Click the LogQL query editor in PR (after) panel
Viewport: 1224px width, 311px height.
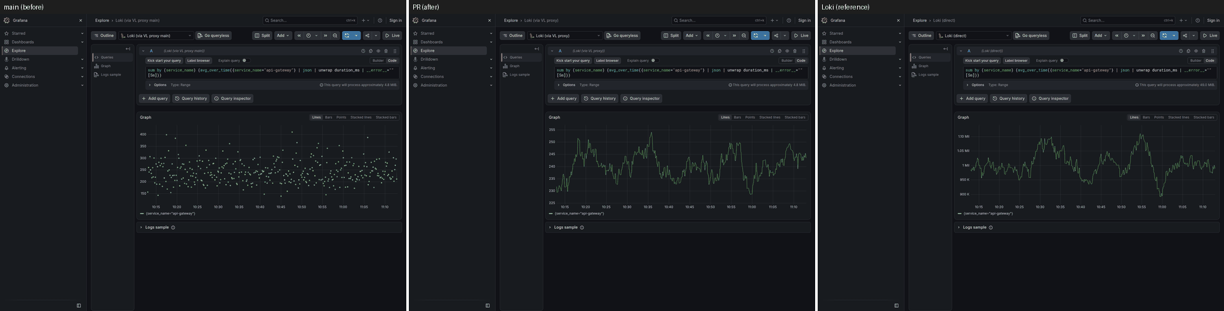point(681,73)
